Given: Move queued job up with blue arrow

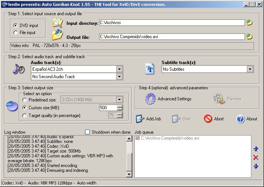Looking at the screenshot, I should coord(256,148).
